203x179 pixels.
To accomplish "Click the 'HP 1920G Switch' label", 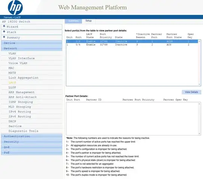I will [16, 21].
